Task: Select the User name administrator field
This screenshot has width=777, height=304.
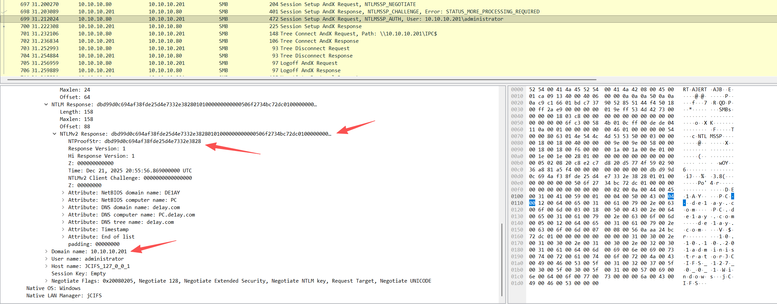Action: (87, 259)
